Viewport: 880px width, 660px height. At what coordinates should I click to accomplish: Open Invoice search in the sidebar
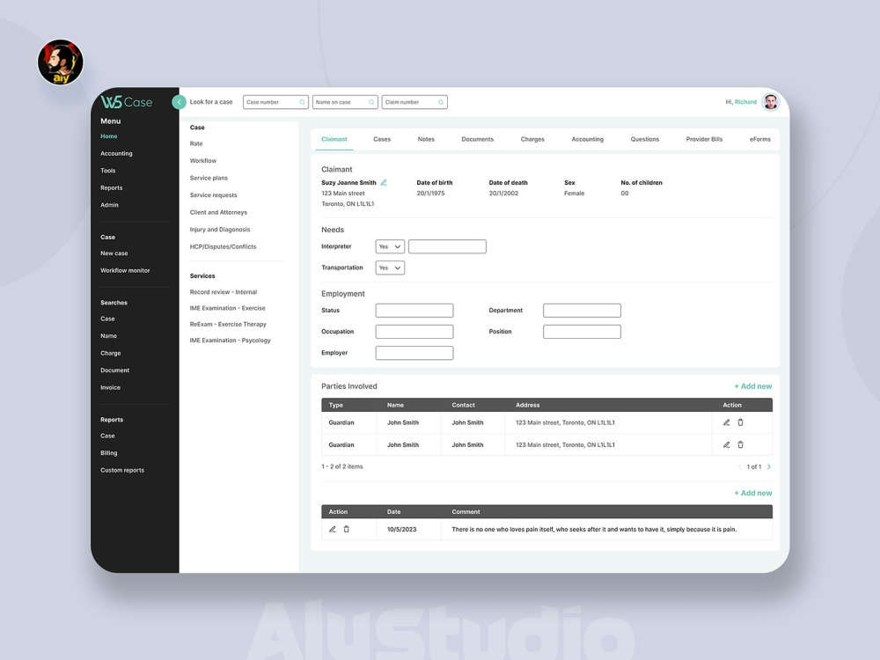[110, 387]
